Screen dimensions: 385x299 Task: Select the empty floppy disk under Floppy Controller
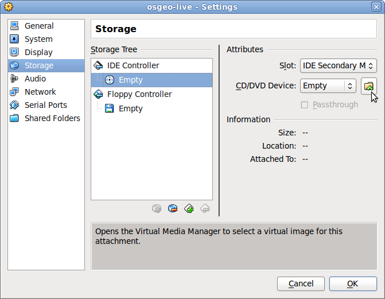(x=130, y=108)
